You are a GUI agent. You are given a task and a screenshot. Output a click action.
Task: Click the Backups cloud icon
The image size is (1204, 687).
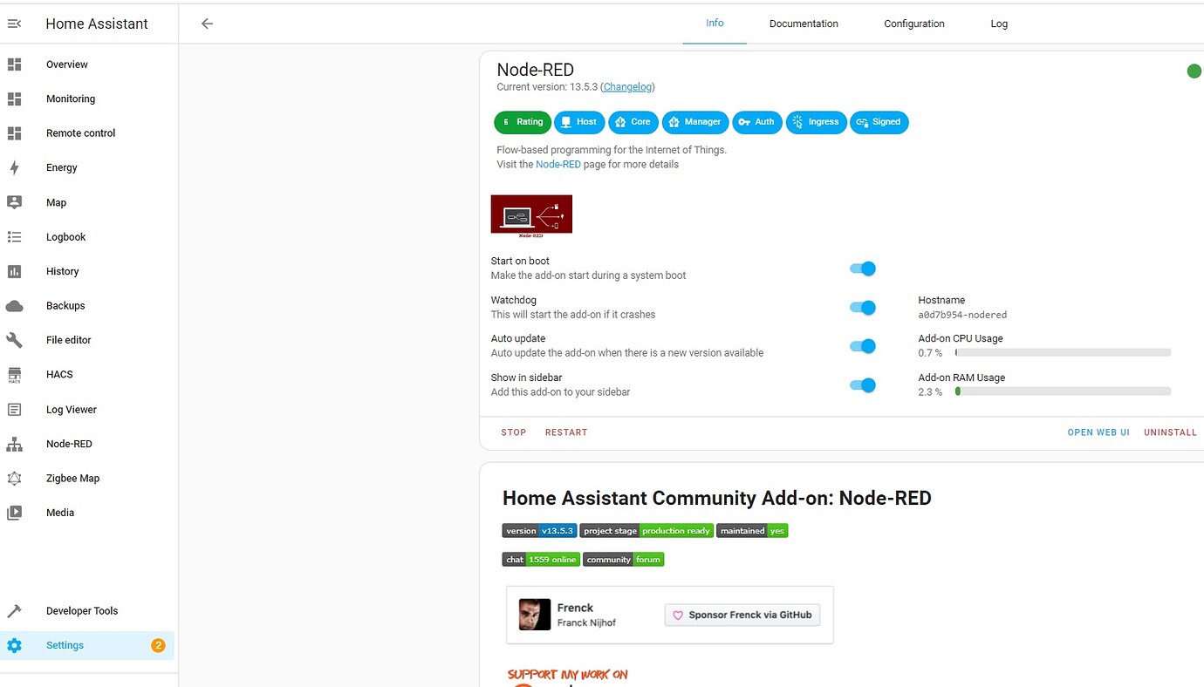pos(14,306)
